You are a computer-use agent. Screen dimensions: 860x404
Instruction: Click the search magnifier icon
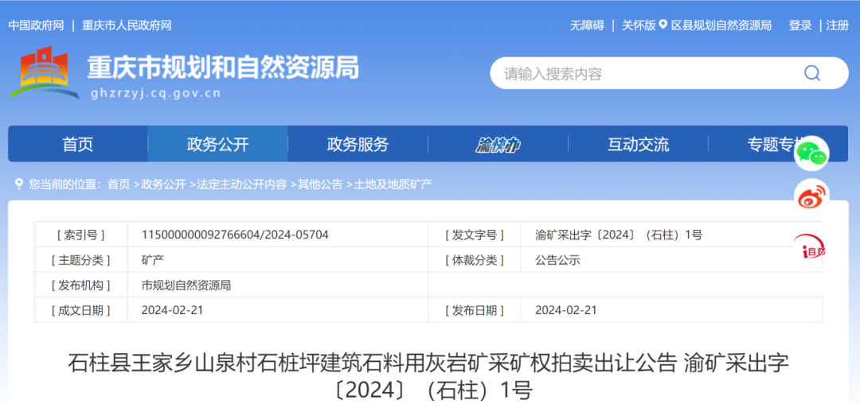[x=811, y=74]
